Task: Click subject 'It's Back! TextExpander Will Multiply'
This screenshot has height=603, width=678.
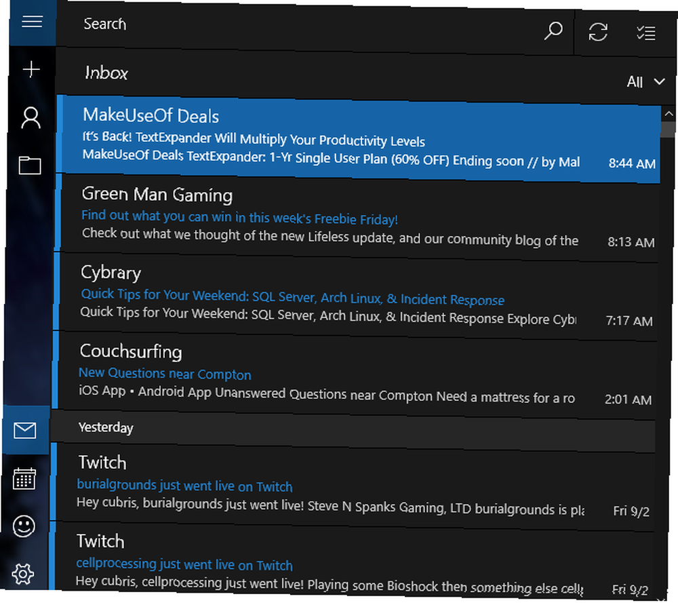Action: [x=254, y=139]
